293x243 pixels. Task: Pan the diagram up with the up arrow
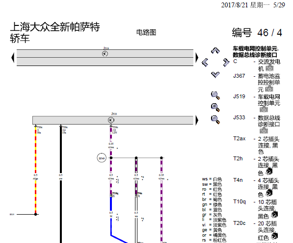click(215, 50)
